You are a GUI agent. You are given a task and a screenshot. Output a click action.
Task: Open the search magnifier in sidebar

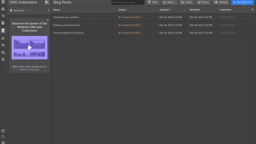point(3,137)
